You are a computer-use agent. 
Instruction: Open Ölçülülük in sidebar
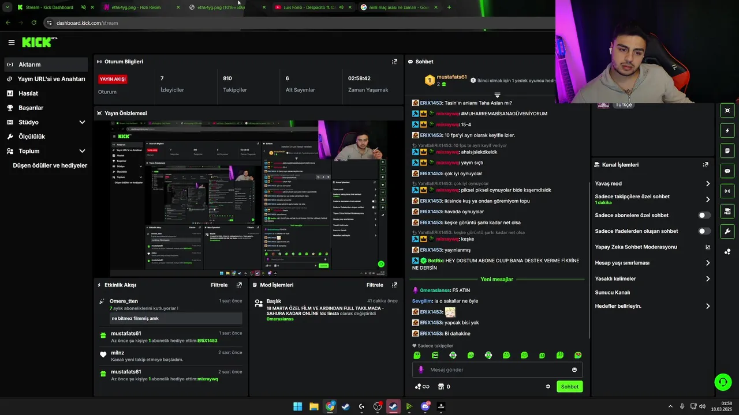(x=46, y=137)
